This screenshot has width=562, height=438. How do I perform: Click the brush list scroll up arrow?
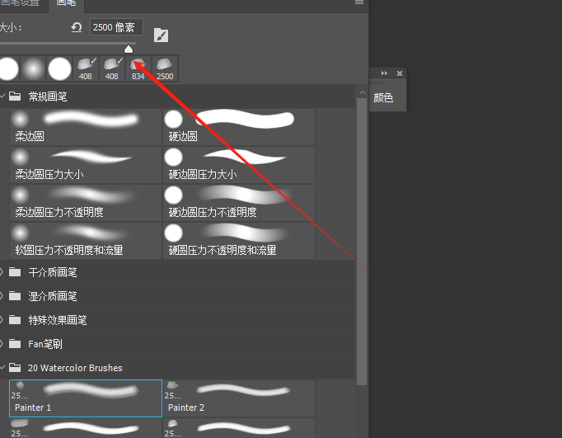pyautogui.click(x=363, y=93)
